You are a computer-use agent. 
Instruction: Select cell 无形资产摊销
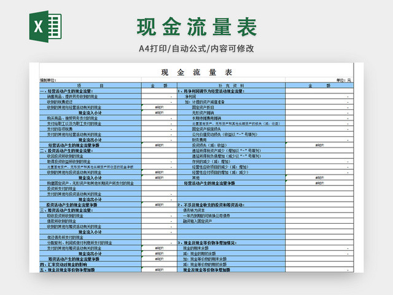click(231, 112)
